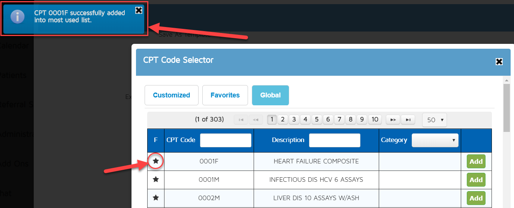Viewport: 514px width, 208px height.
Task: Add the INFECTIOUS DIS HCV 6 ASSAYS code
Action: tap(476, 180)
